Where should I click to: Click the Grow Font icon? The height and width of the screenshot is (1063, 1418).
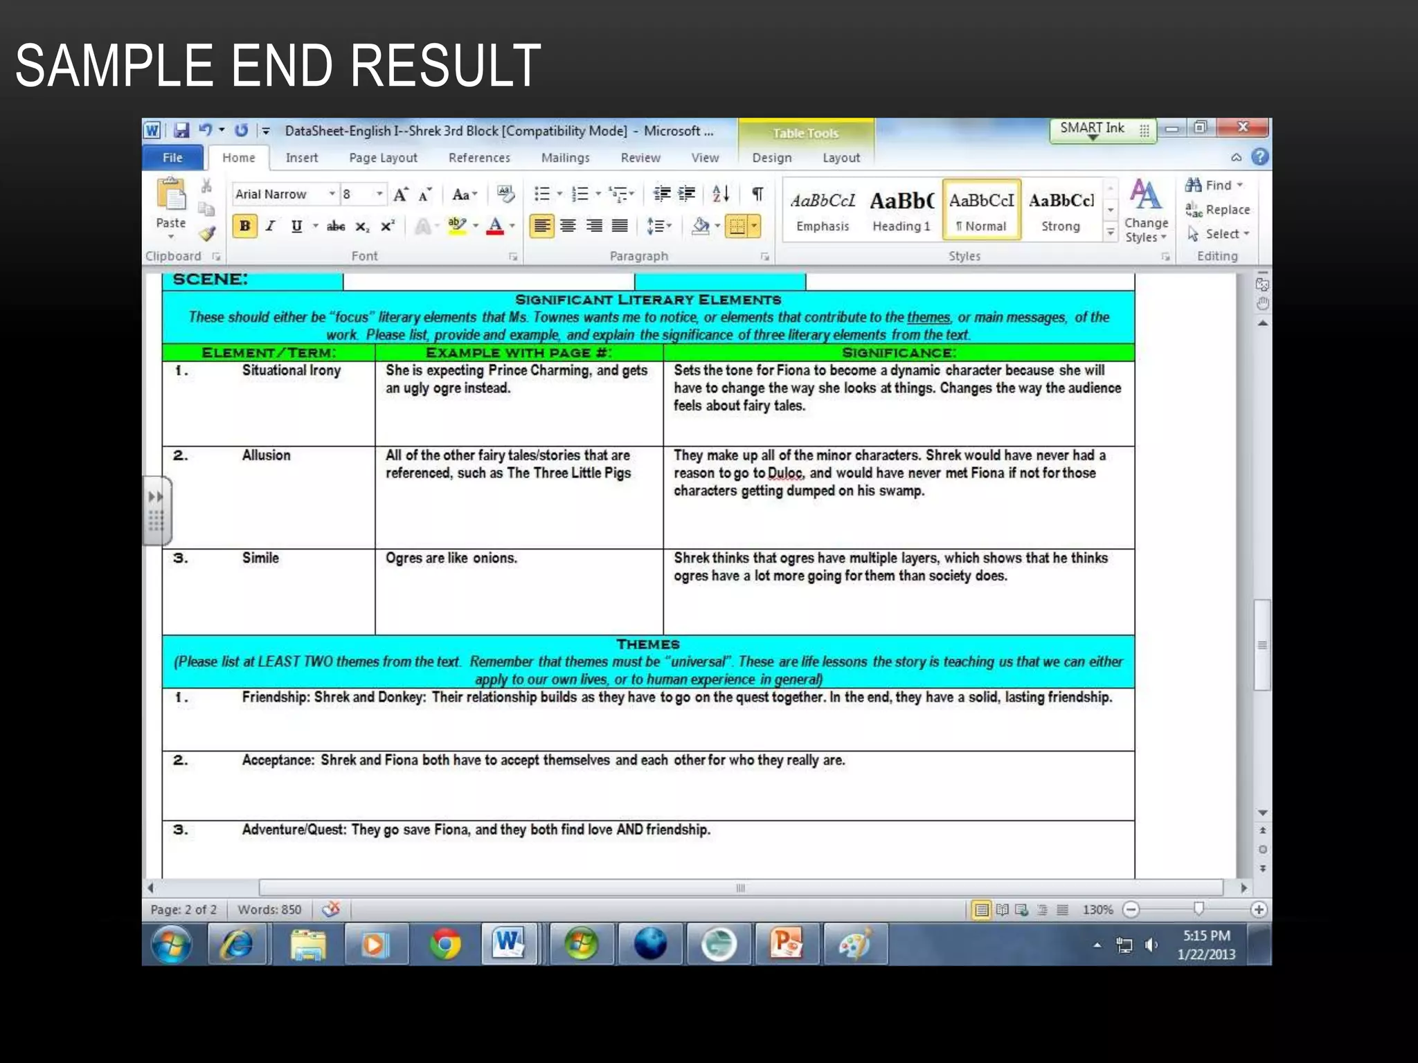click(400, 195)
